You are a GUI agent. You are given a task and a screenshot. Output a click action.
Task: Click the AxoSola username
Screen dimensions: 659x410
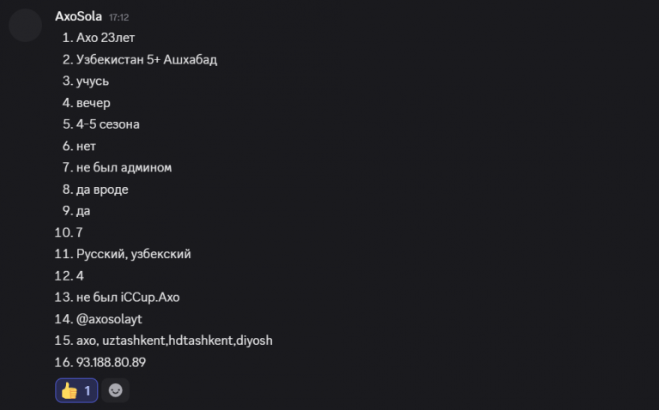coord(78,16)
